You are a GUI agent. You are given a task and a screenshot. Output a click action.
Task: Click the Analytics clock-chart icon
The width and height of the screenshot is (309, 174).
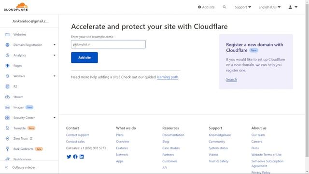click(x=8, y=55)
